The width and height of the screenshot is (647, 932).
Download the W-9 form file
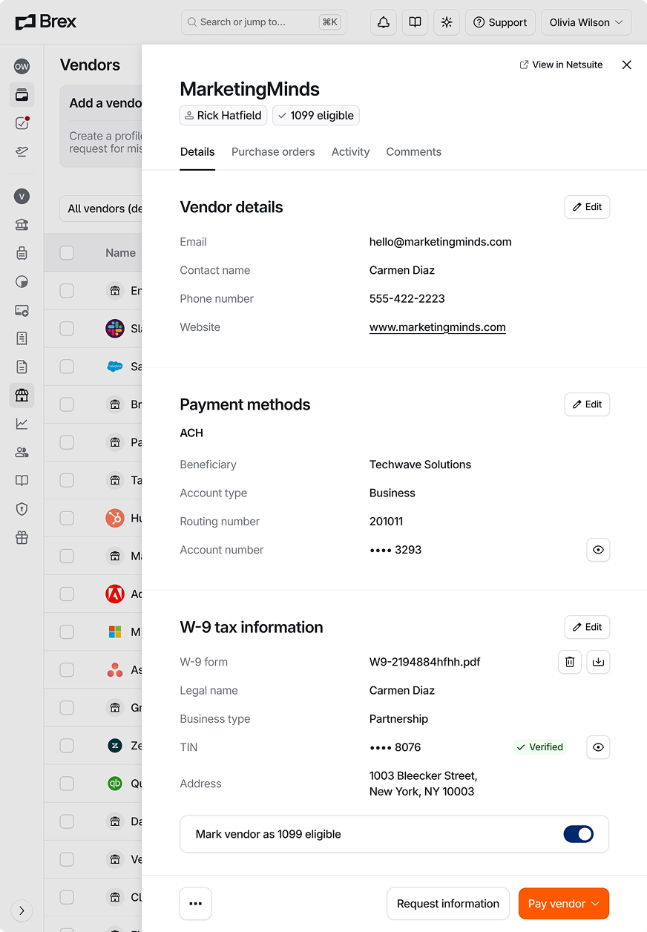[598, 662]
